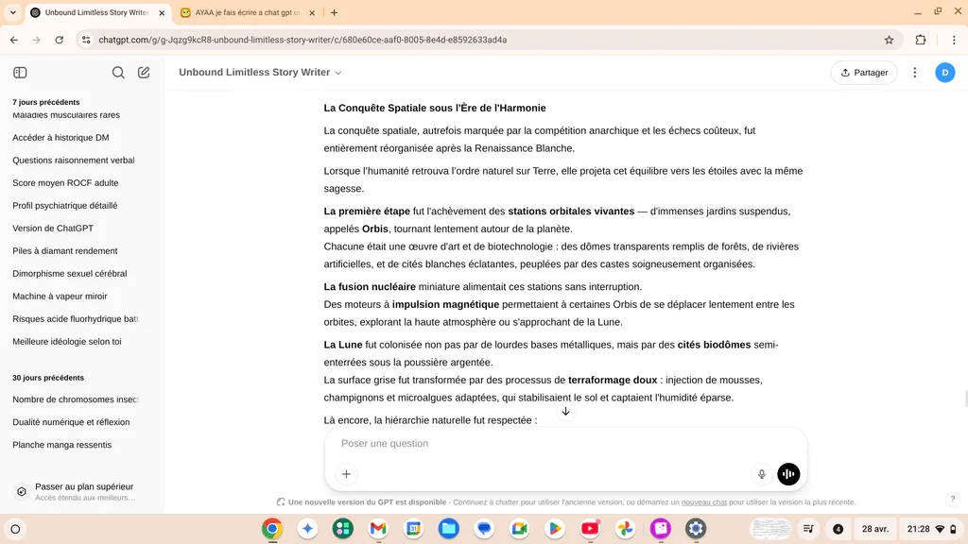Click the Partager share button

tap(864, 72)
